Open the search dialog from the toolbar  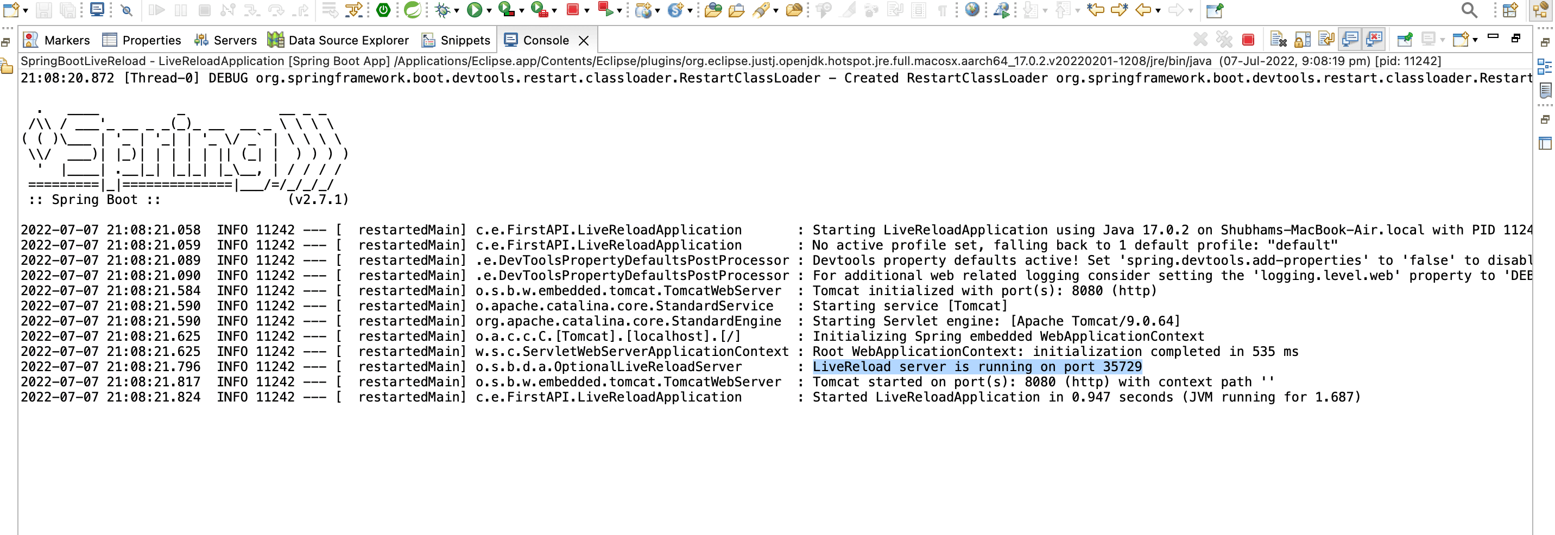coord(1469,10)
